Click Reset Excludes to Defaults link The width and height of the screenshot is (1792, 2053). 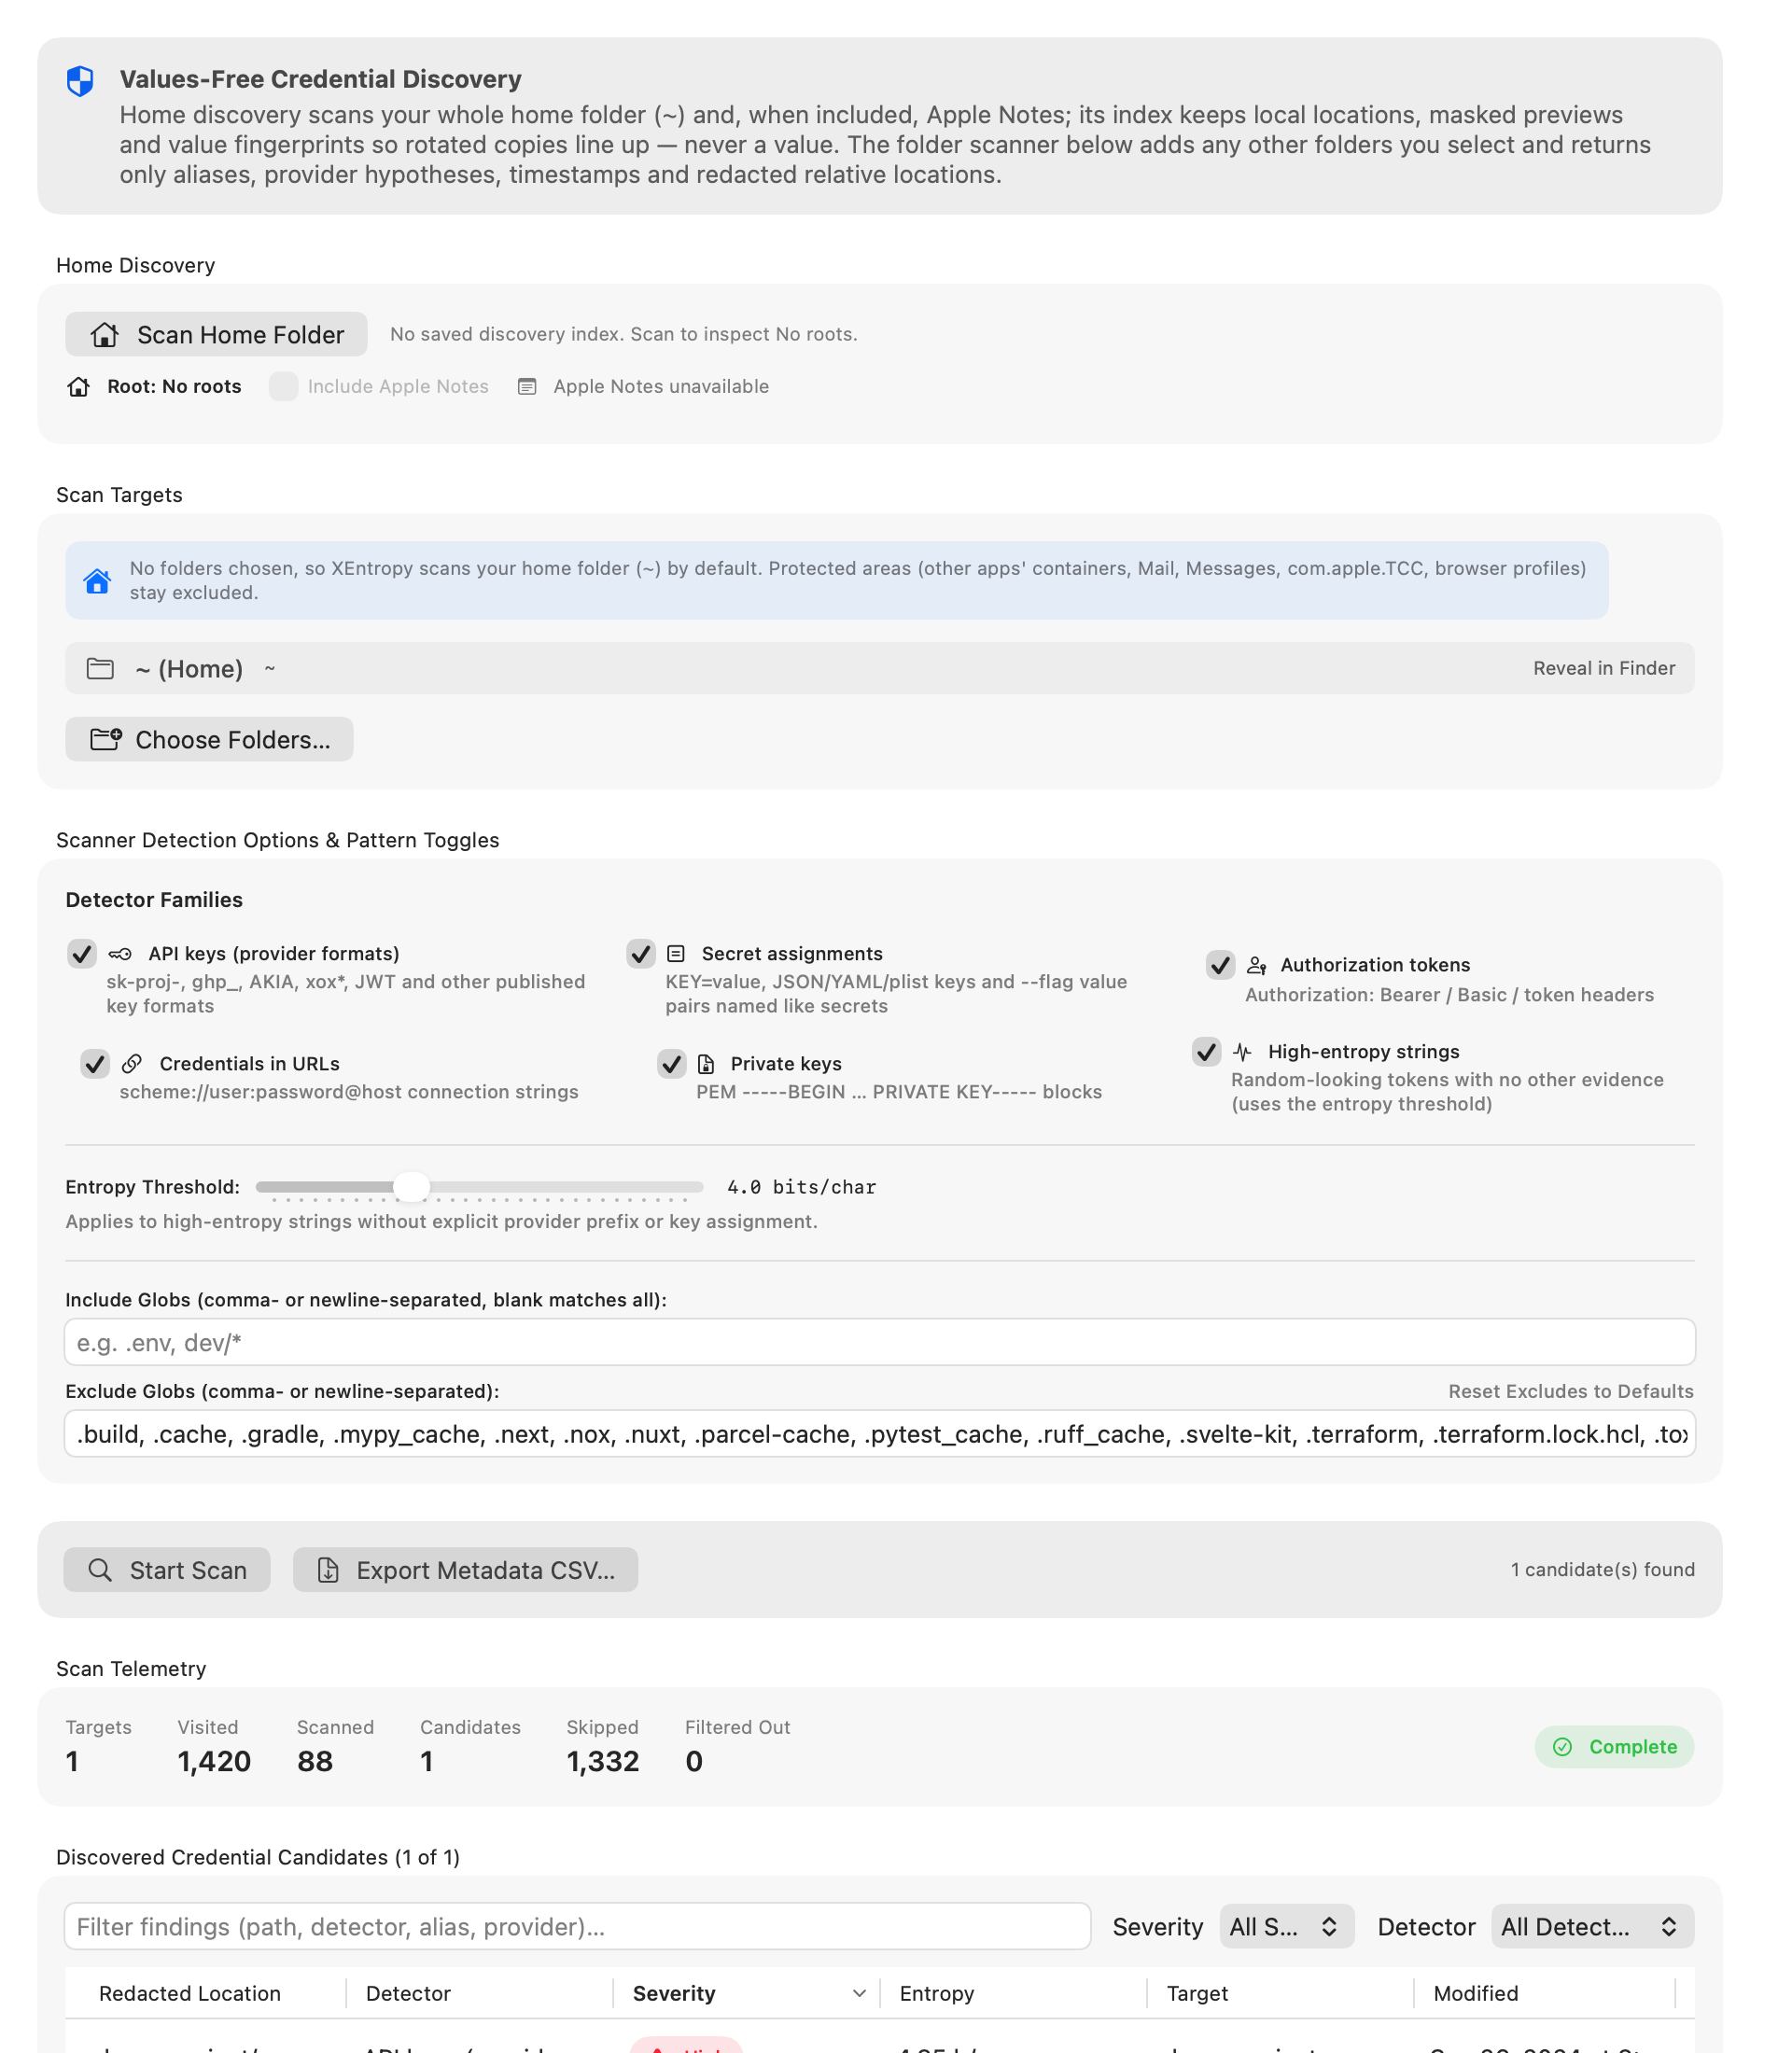coord(1570,1391)
